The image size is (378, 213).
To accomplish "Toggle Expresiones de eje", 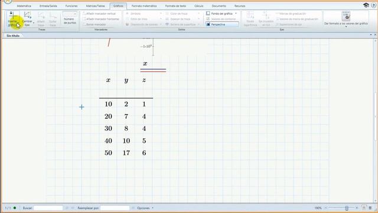I will tap(289, 24).
